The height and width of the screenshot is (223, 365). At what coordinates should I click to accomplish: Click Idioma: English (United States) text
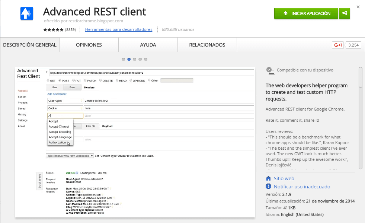click(x=294, y=214)
